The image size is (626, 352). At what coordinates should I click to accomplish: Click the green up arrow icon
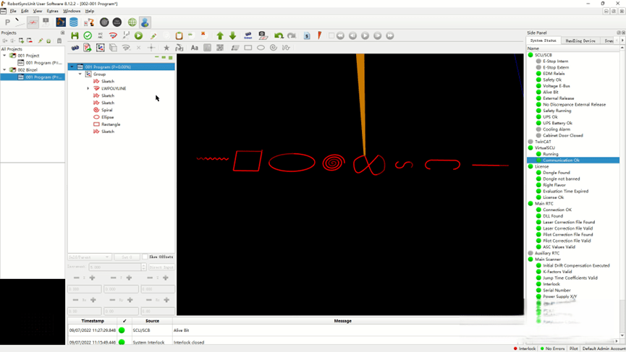(220, 35)
